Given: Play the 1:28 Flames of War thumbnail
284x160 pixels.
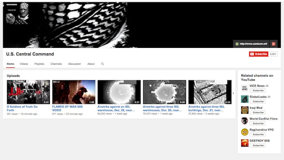Looking at the screenshot, I should (x=74, y=92).
